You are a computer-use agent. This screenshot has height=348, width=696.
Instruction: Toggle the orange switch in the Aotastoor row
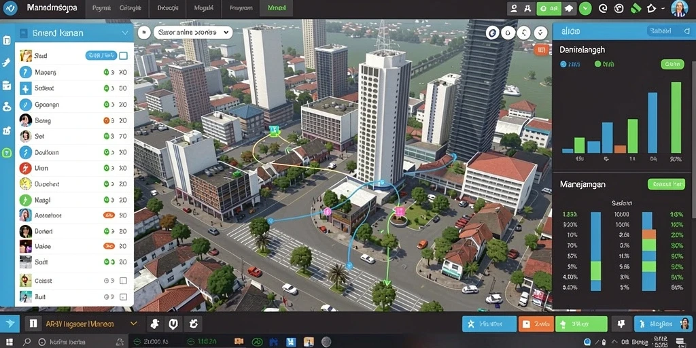tap(109, 215)
